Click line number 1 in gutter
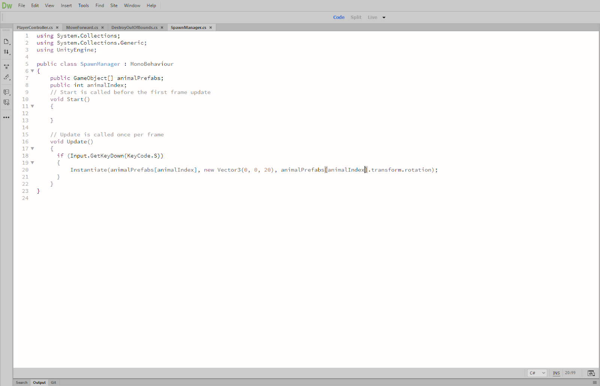 [x=27, y=36]
